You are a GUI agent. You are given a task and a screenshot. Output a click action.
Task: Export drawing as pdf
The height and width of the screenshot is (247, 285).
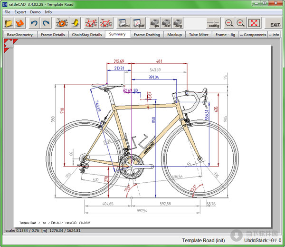click(x=139, y=23)
